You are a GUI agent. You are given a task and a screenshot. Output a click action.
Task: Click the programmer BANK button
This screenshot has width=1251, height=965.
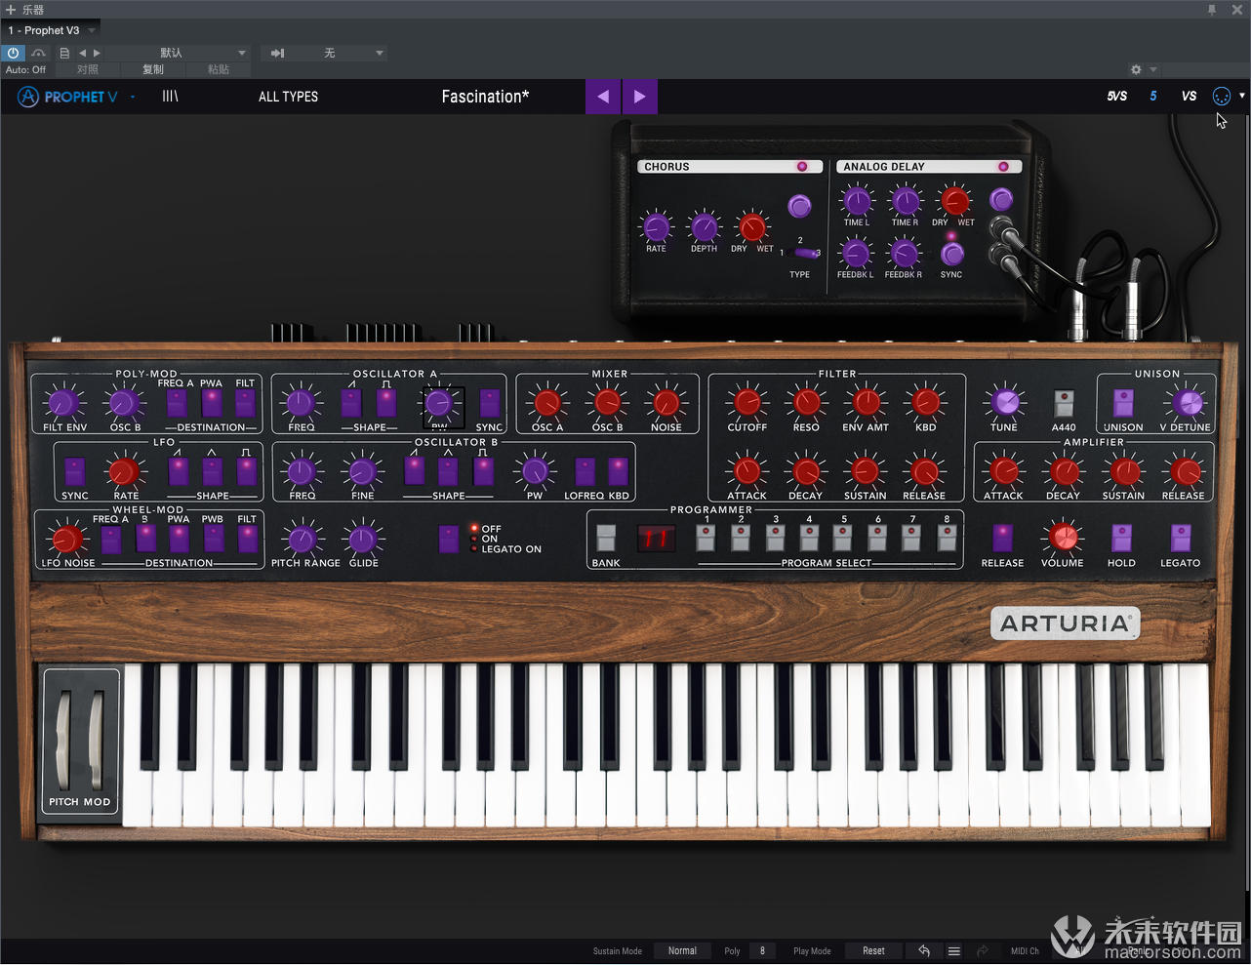tap(606, 538)
